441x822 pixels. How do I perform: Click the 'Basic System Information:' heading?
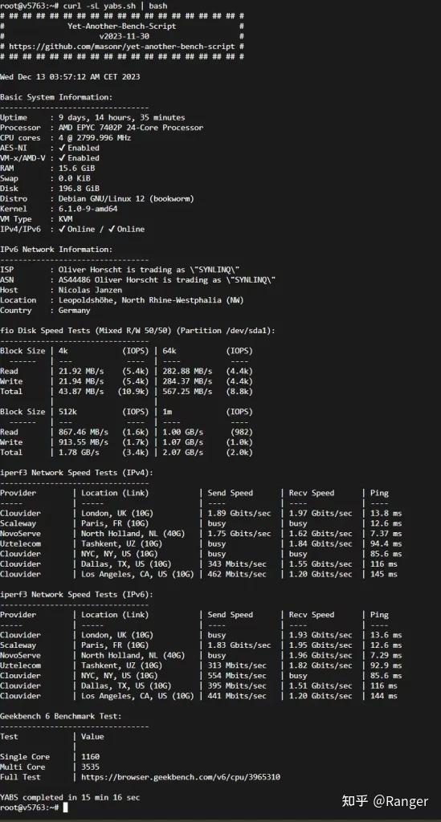click(56, 97)
